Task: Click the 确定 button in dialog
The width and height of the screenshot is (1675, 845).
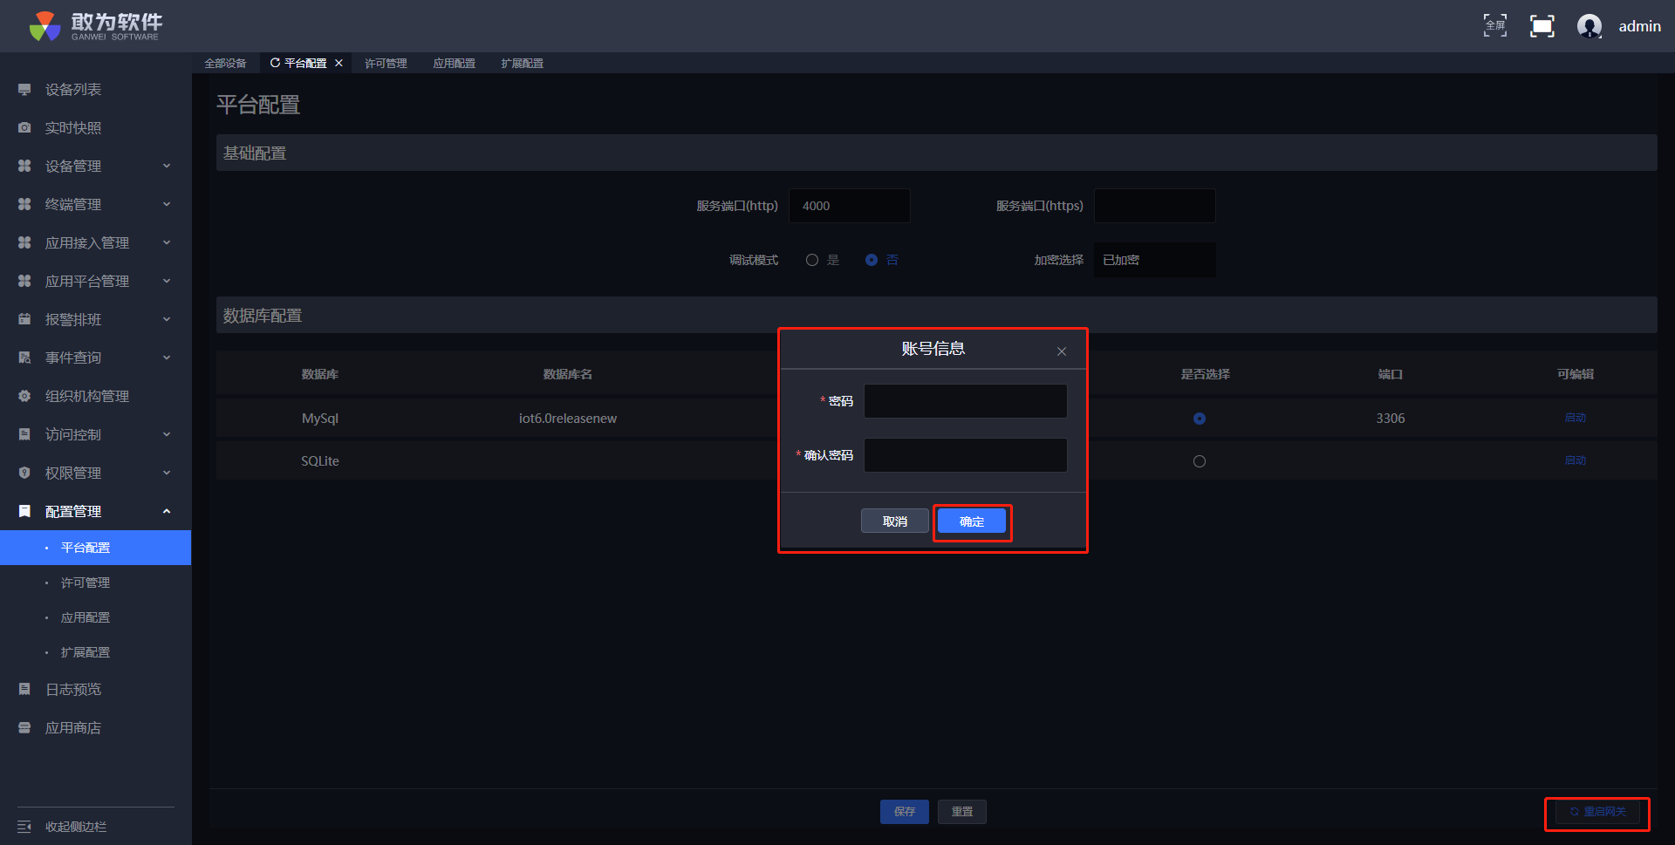Action: click(971, 521)
